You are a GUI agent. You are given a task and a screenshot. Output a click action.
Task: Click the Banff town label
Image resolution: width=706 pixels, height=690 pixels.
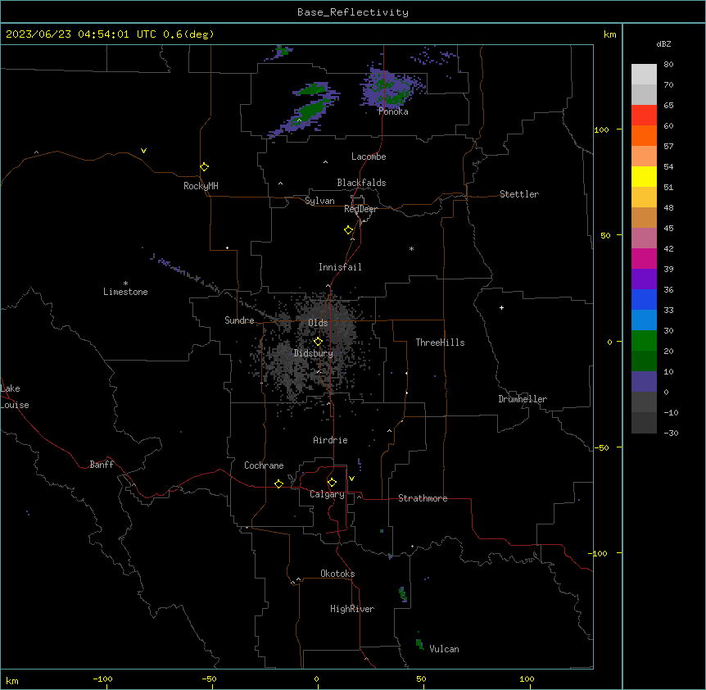point(102,465)
